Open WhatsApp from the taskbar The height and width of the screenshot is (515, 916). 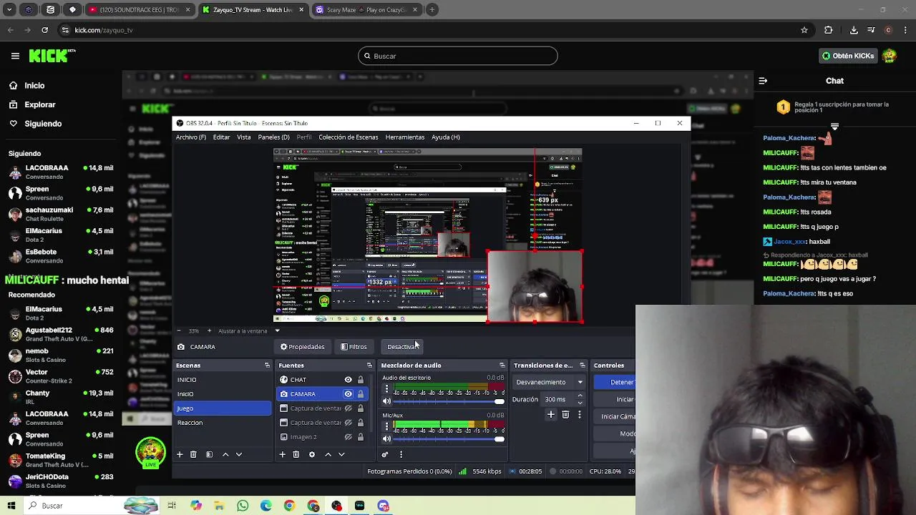[243, 506]
